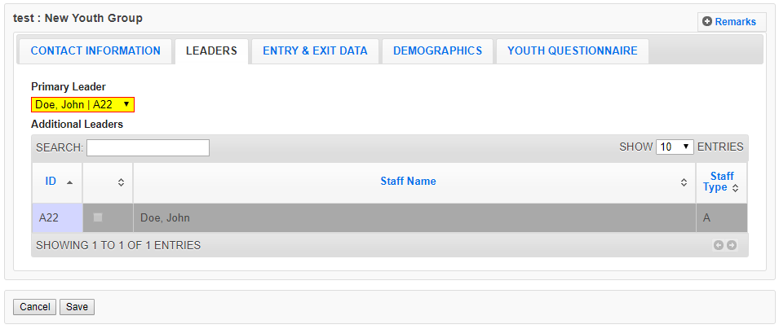Sort ascending using ID column arrow
Viewport: 779px width, 329px height.
69,182
